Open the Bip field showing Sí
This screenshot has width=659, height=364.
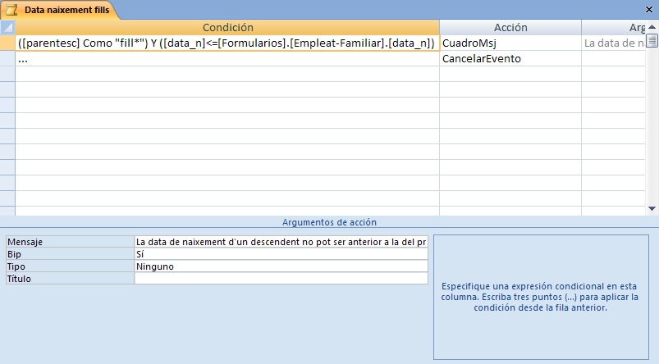click(x=281, y=254)
